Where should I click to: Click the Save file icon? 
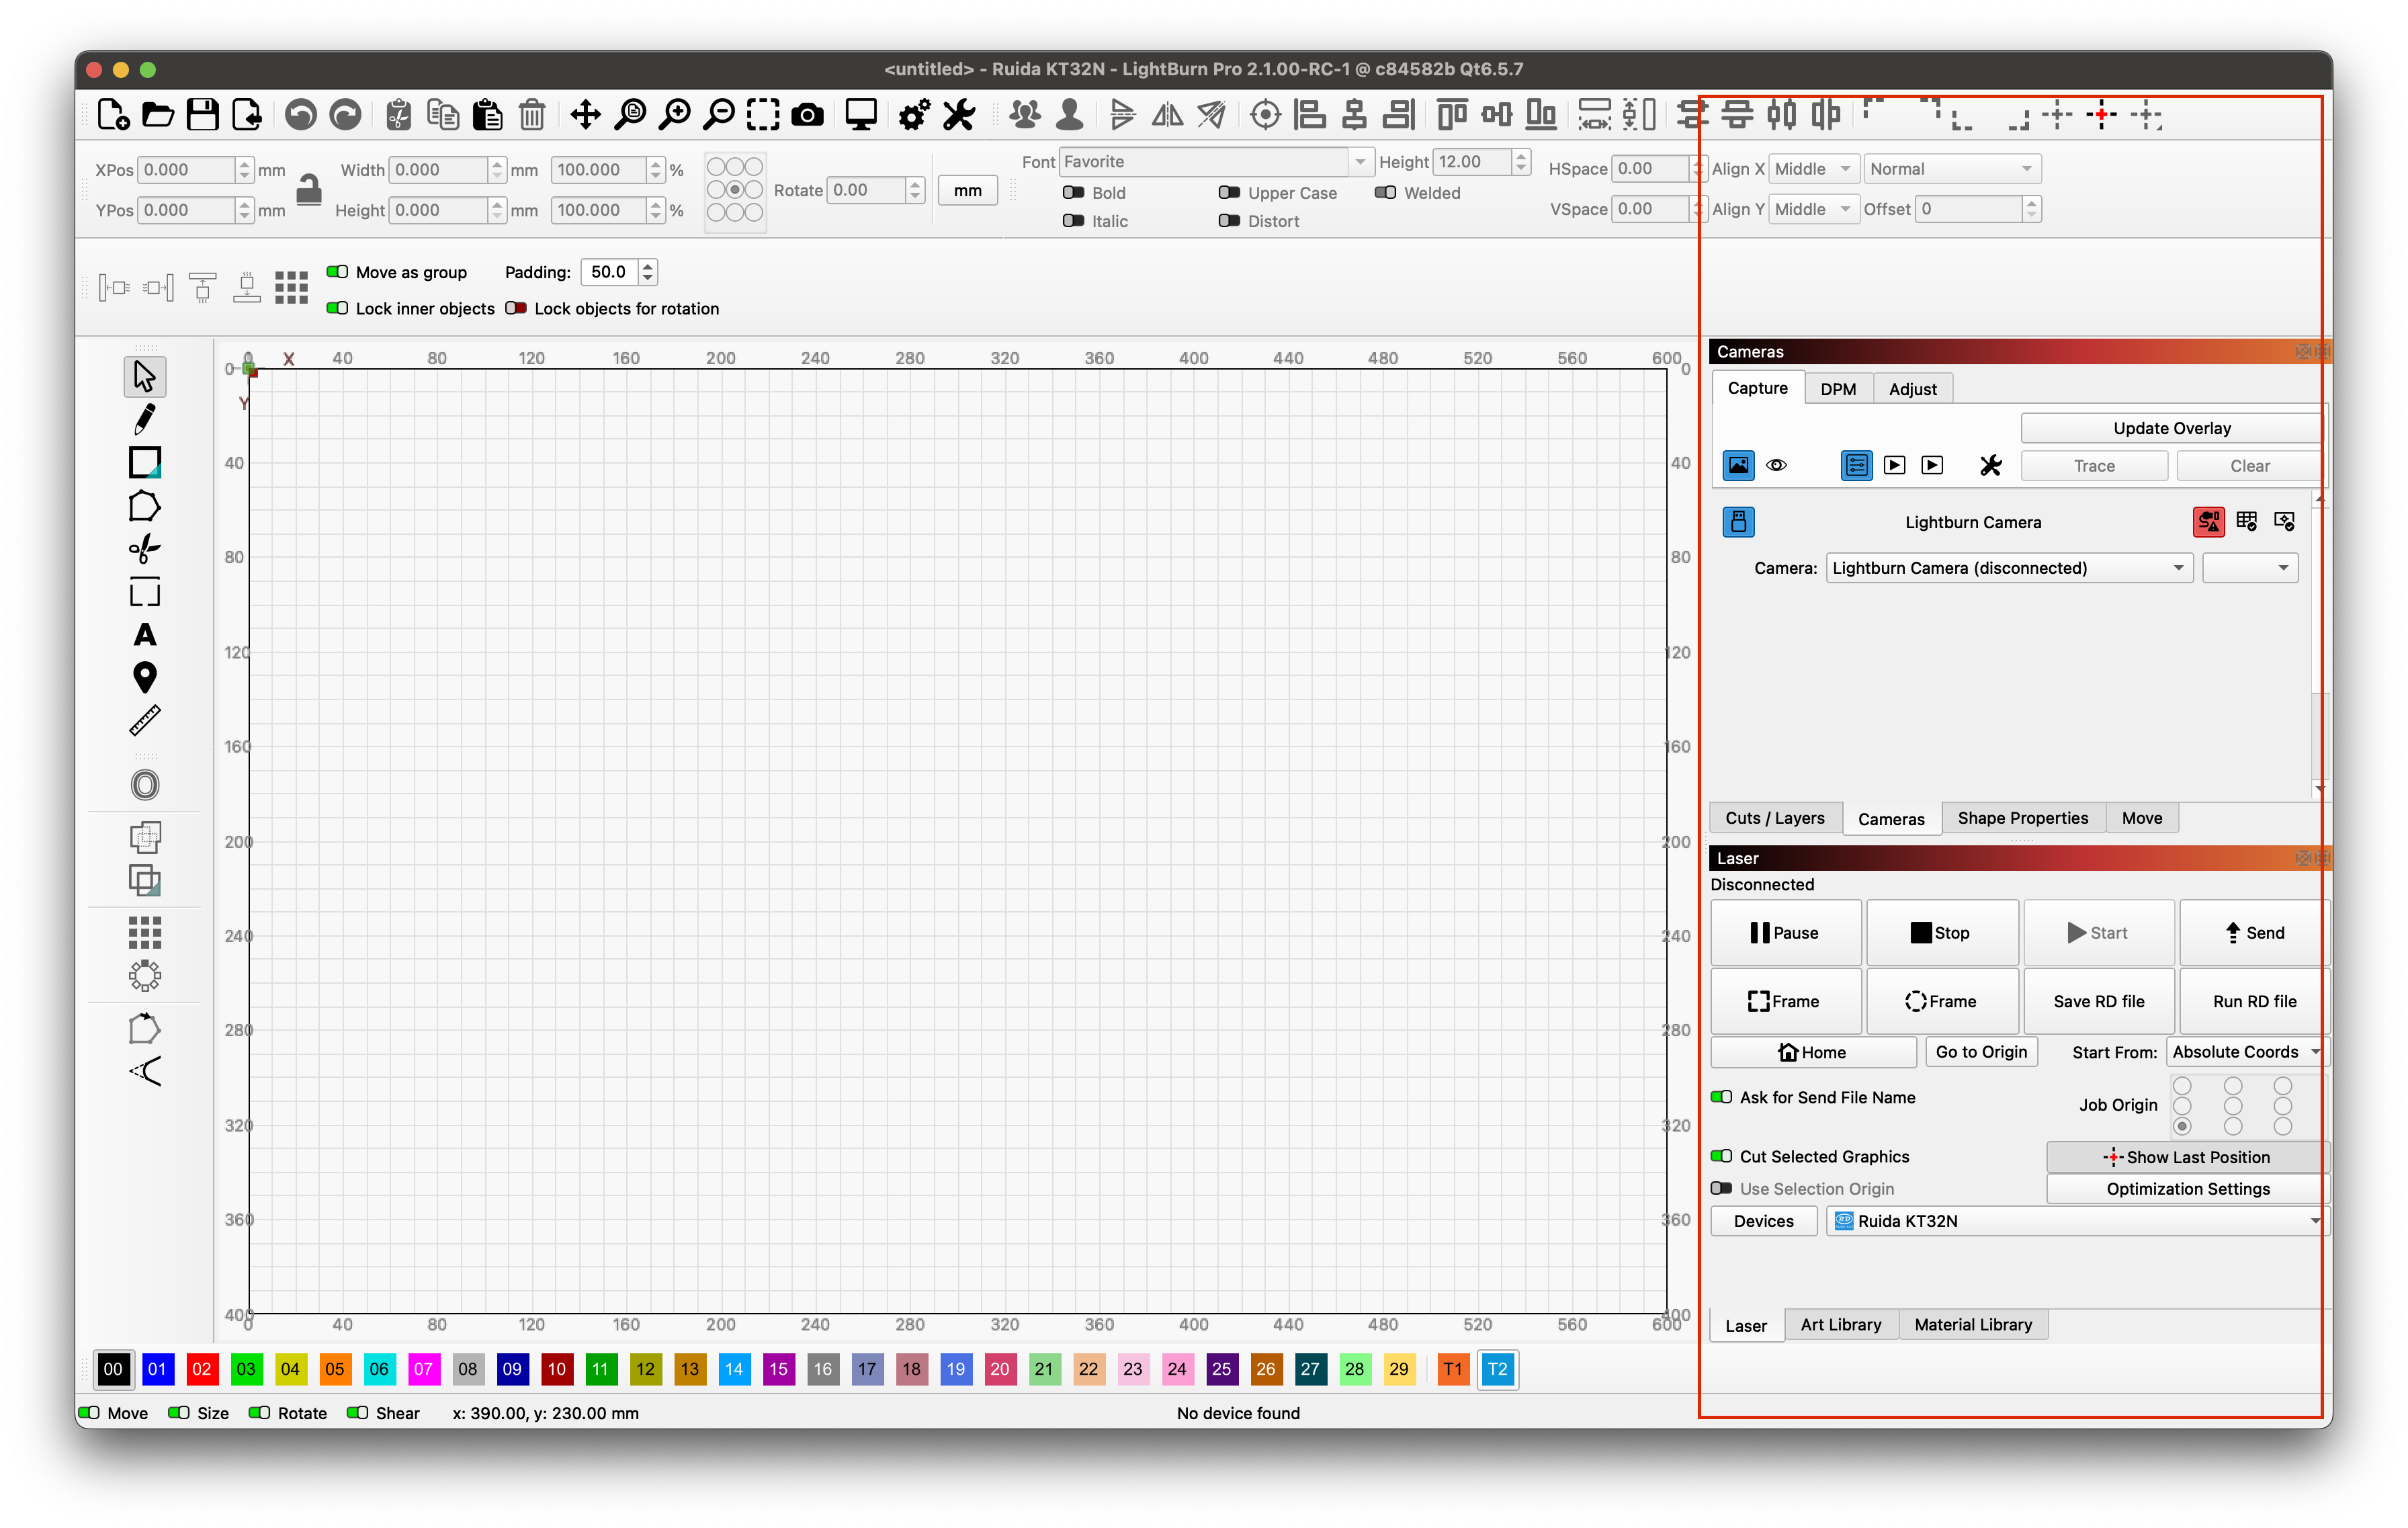click(203, 115)
